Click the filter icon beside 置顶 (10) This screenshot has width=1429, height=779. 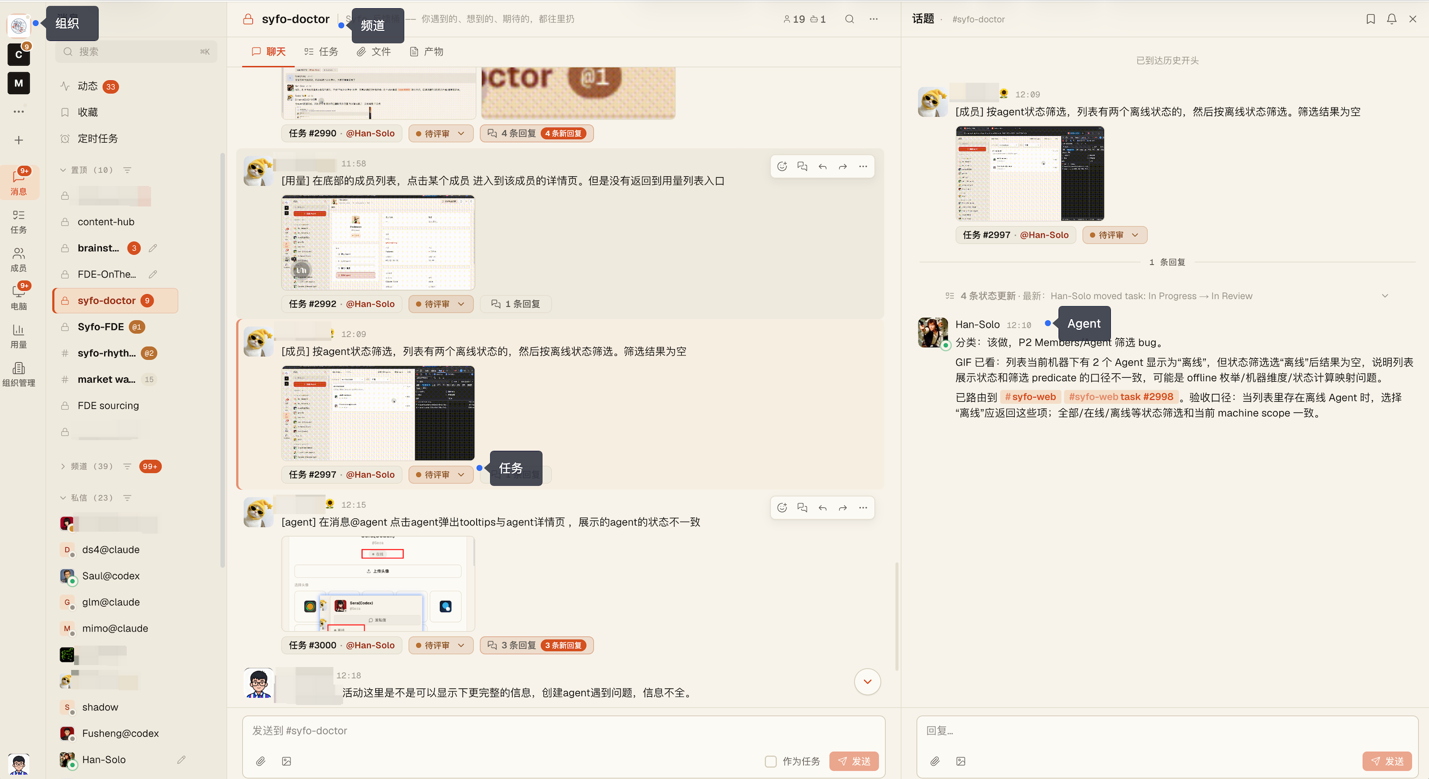[127, 170]
